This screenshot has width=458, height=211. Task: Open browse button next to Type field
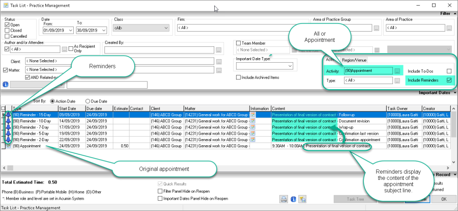[396, 81]
